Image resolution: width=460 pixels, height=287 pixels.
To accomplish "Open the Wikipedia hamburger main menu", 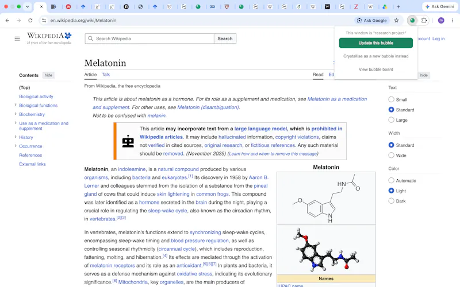I will (x=17, y=38).
